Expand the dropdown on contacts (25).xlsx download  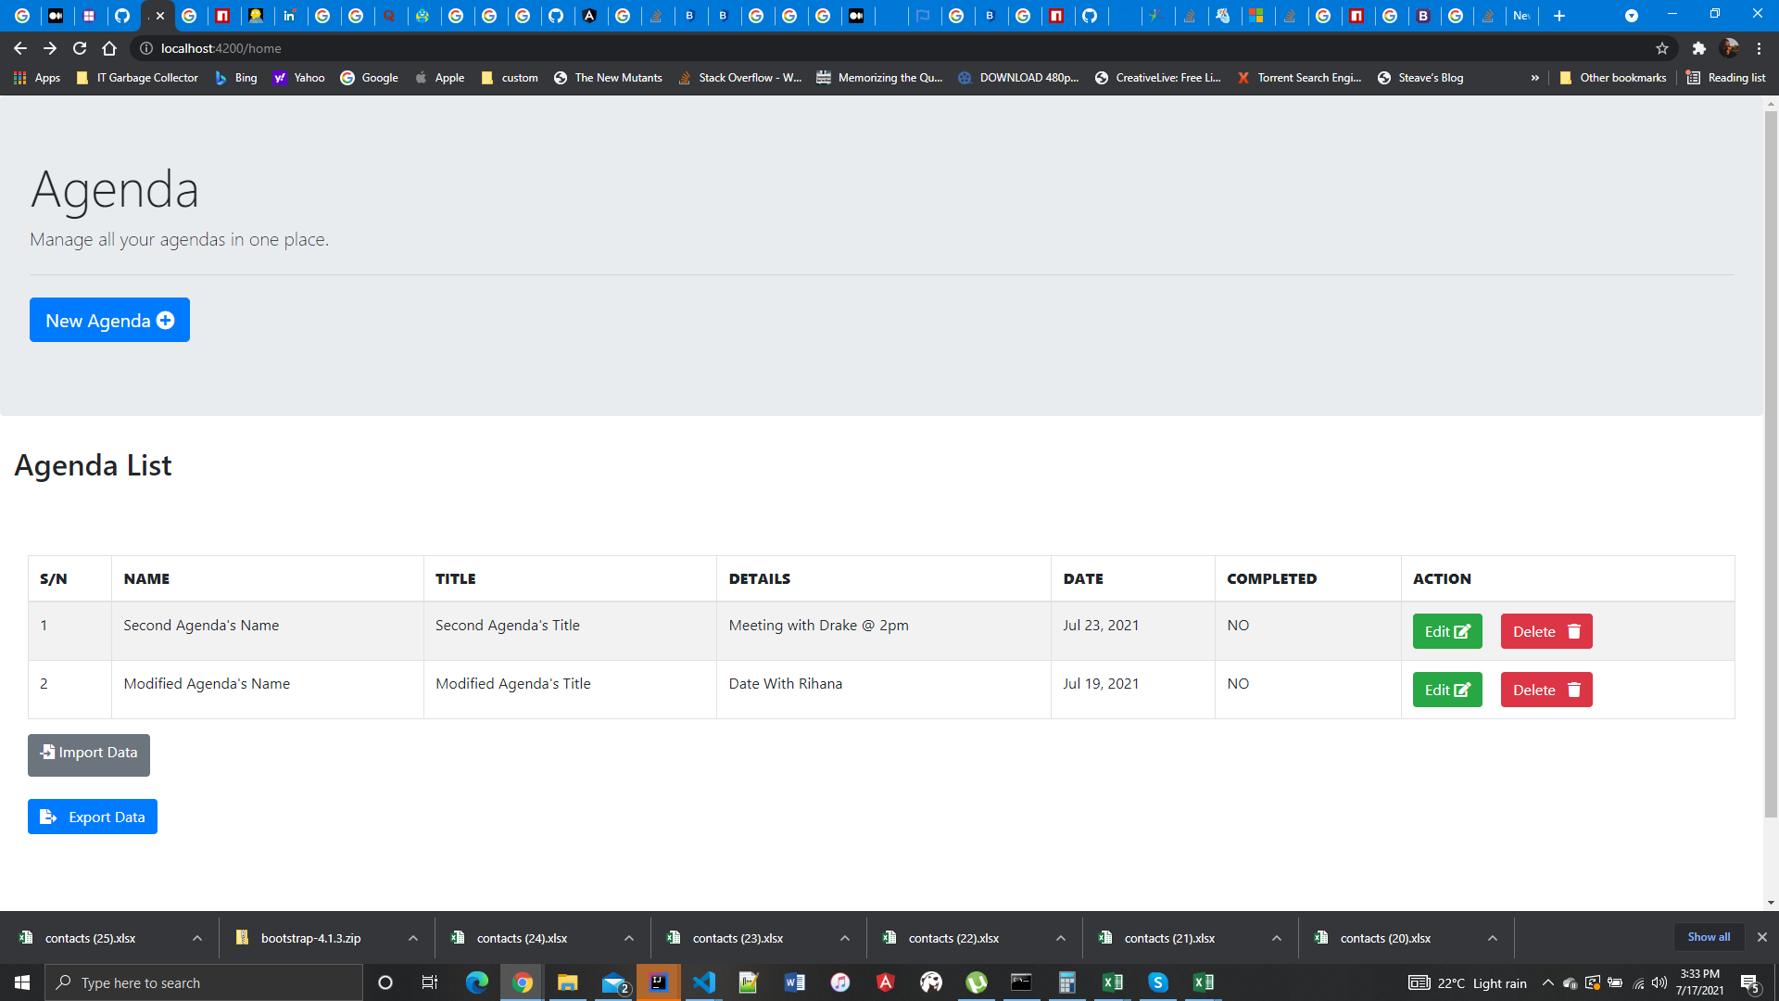point(196,938)
